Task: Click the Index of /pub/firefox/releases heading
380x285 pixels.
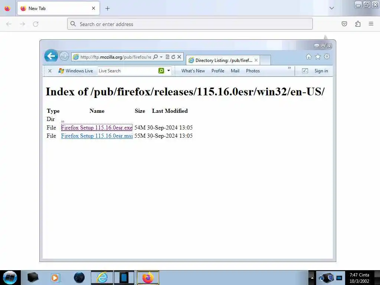Action: click(x=185, y=92)
